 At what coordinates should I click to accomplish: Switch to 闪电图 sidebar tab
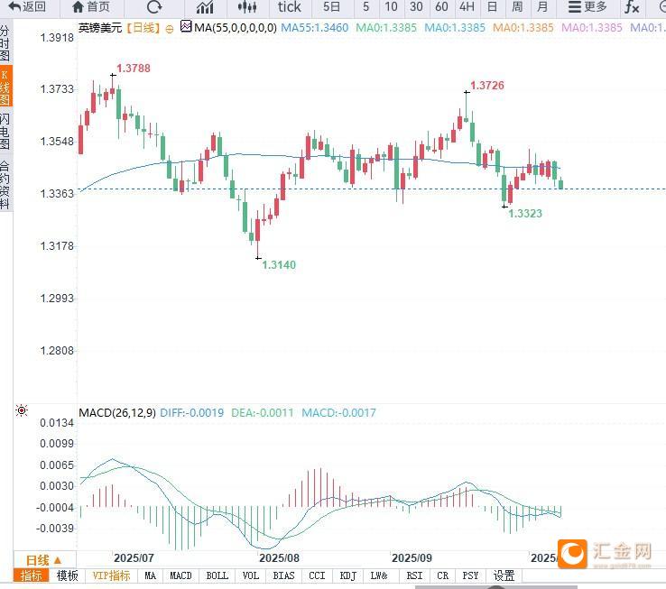5,131
